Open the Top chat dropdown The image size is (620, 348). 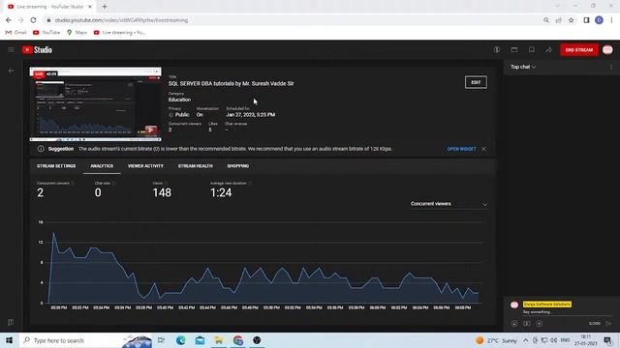[x=523, y=67]
